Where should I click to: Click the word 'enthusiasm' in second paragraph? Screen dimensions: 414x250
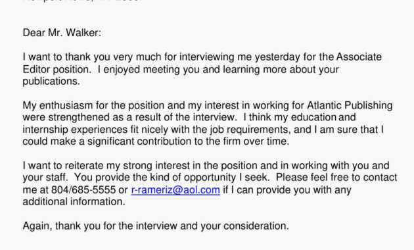pos(66,105)
